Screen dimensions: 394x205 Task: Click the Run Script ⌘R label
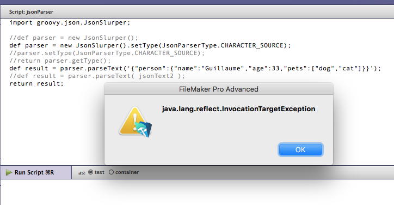(34, 172)
